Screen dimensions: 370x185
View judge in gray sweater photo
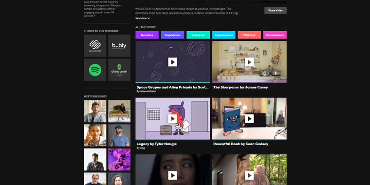coord(95,111)
